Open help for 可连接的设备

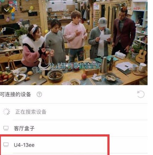(39, 94)
